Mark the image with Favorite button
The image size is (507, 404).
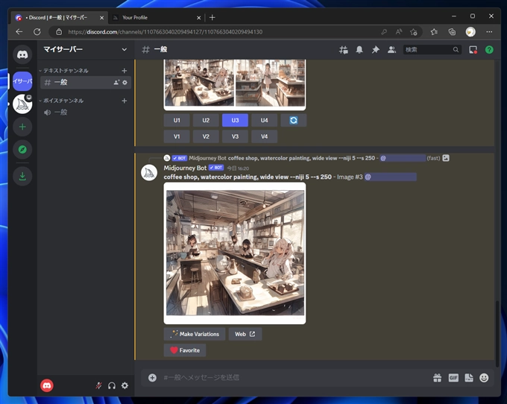point(185,350)
